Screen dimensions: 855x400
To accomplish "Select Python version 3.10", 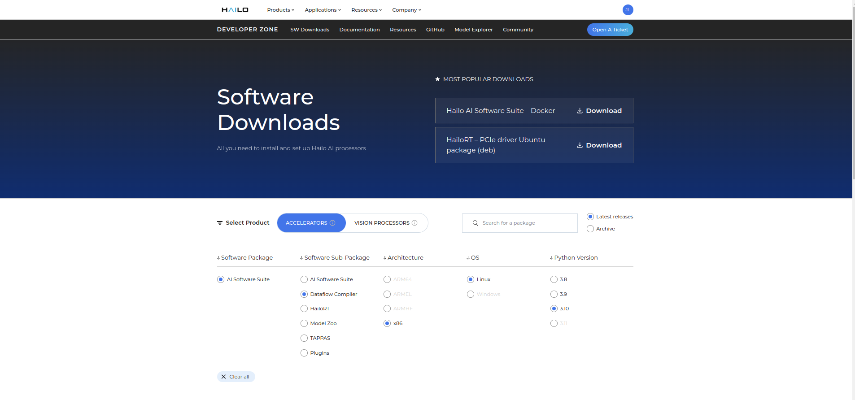I will point(554,309).
